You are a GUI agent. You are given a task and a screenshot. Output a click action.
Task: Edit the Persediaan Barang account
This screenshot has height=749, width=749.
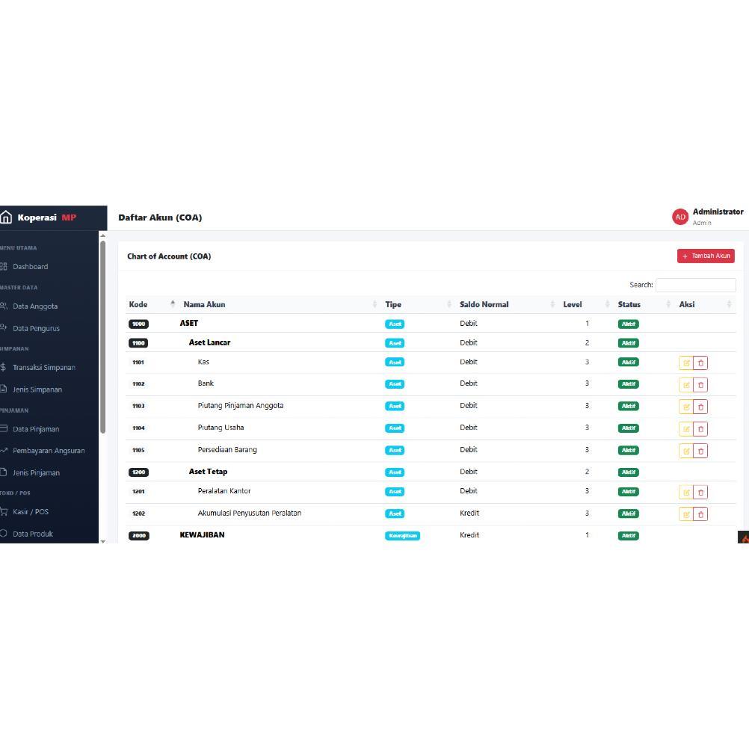[686, 451]
